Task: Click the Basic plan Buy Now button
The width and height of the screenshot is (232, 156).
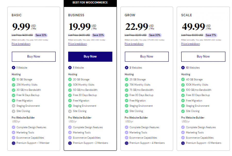Action: pos(34,57)
